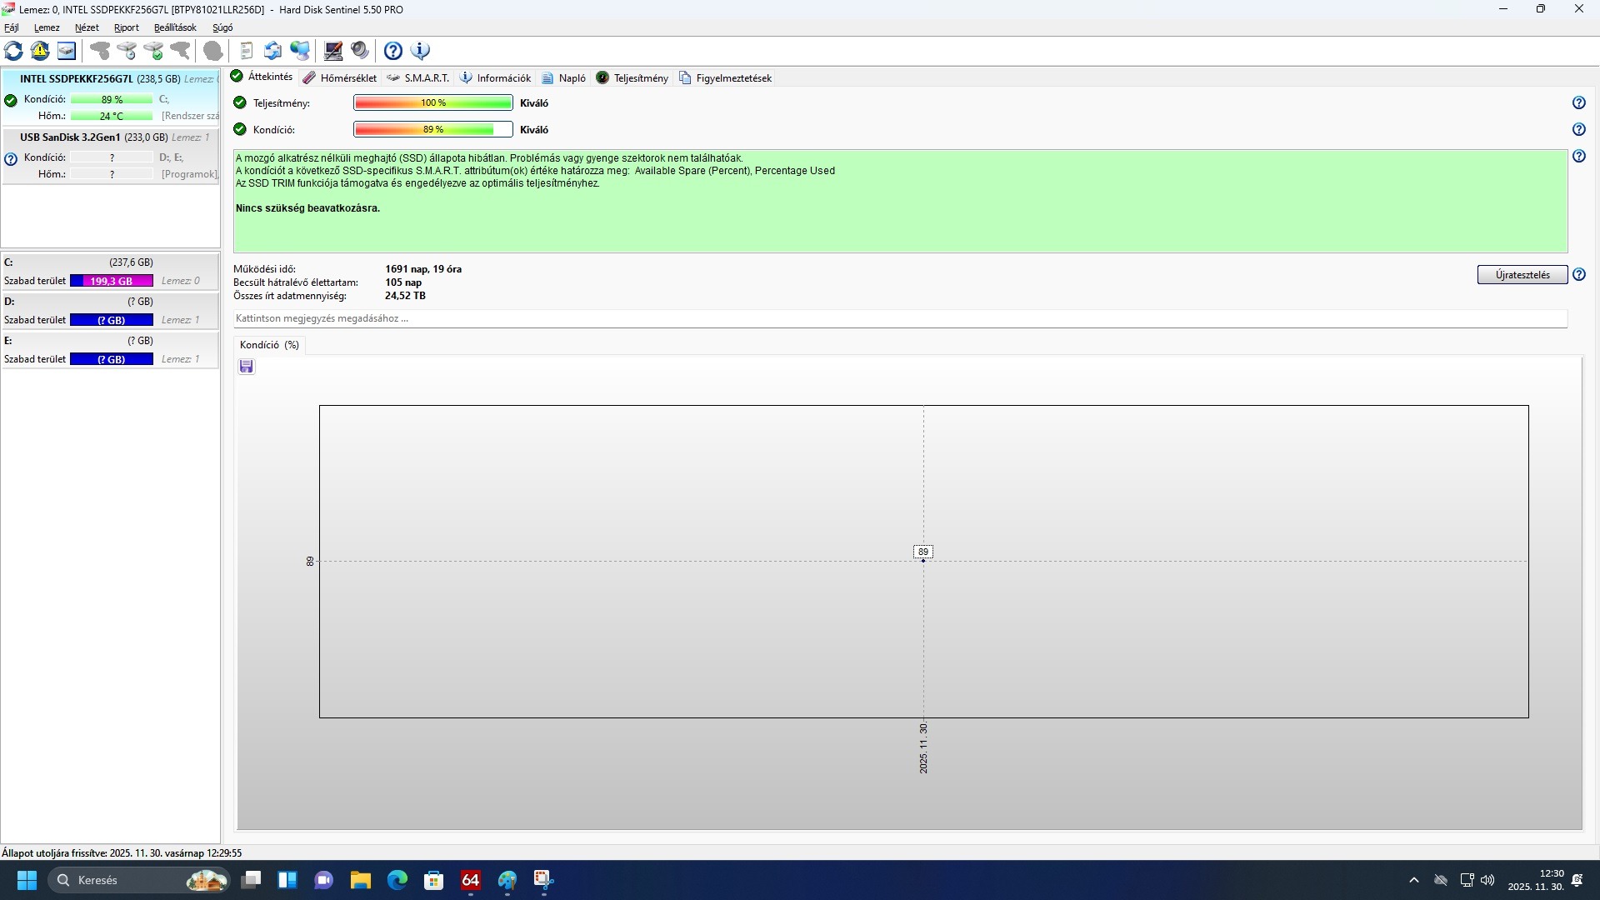Viewport: 1600px width, 900px height.
Task: Open the Beállítások menu
Action: click(x=175, y=27)
